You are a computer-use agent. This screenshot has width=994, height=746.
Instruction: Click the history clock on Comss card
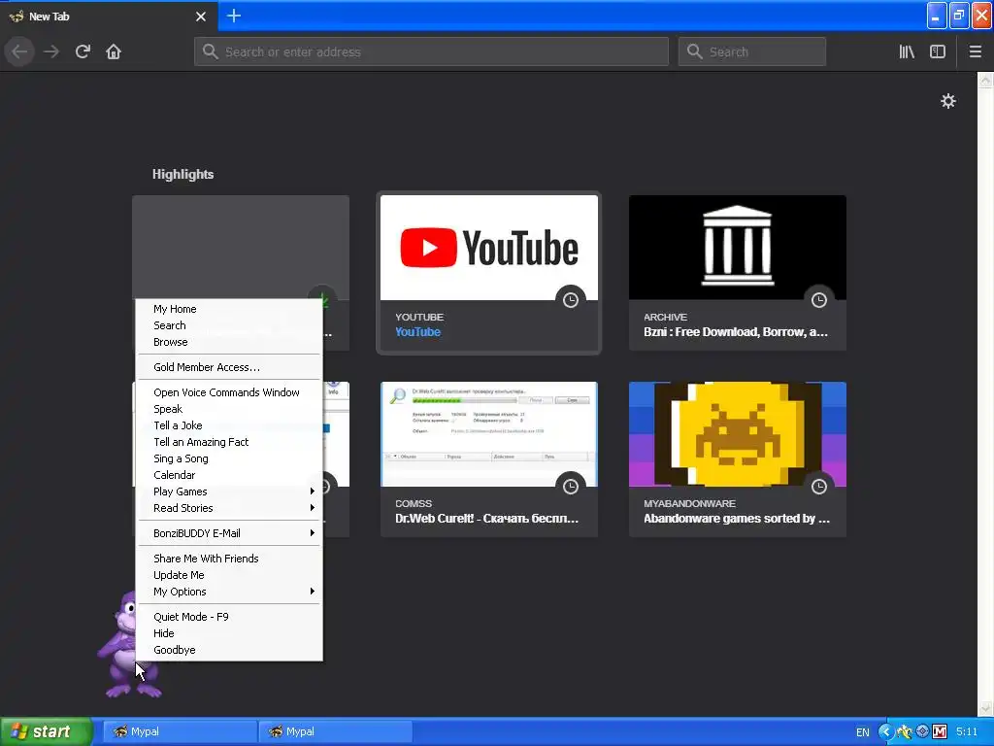point(571,487)
